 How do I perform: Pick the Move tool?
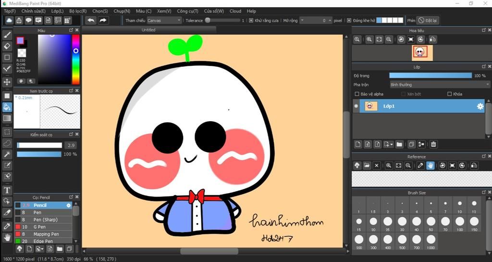(x=7, y=82)
